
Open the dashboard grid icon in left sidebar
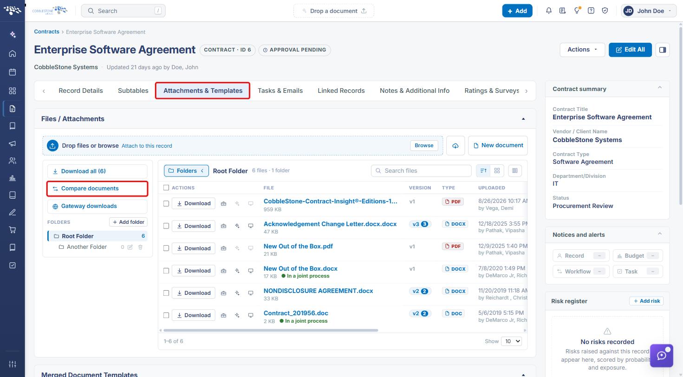pos(13,91)
